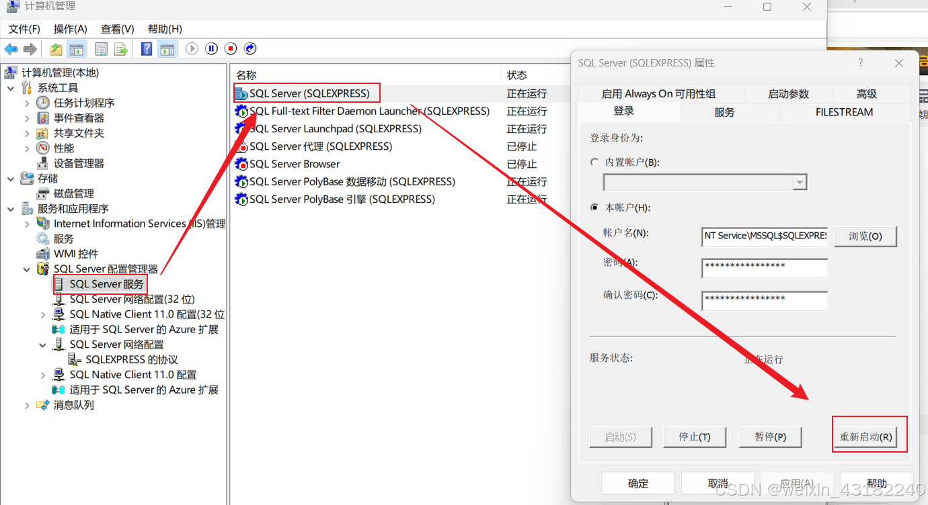Click the gray Forward arrow in toolbar
Screen dimensions: 928x505
pos(30,49)
